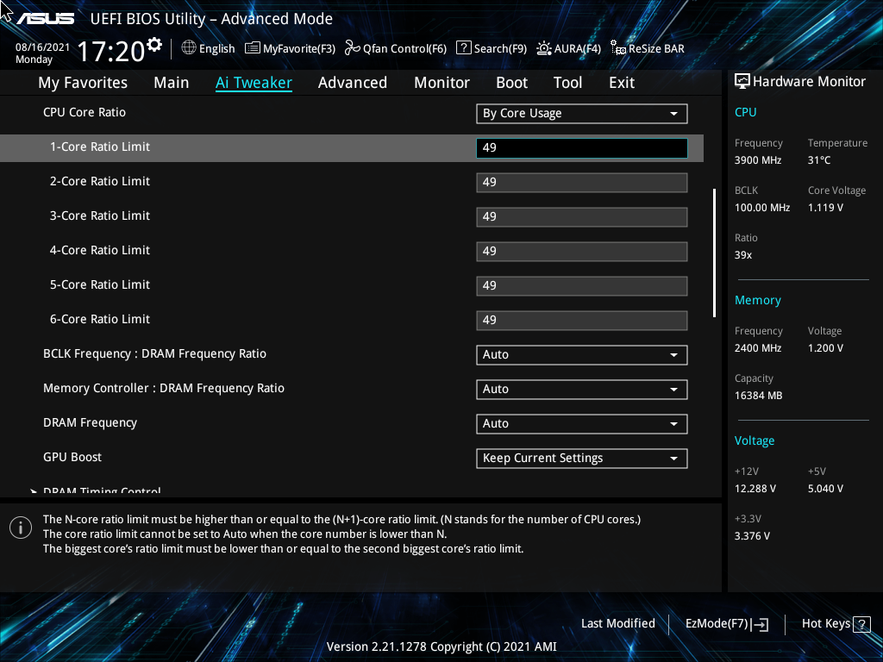
Task: Click Last Modified button
Action: coord(617,624)
